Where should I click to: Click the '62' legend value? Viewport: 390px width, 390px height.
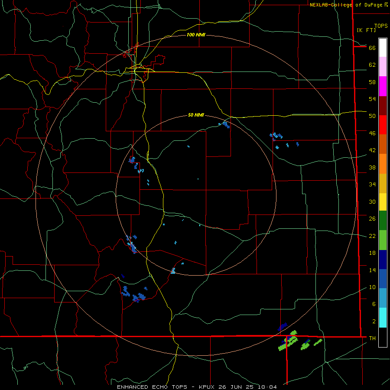372,65
